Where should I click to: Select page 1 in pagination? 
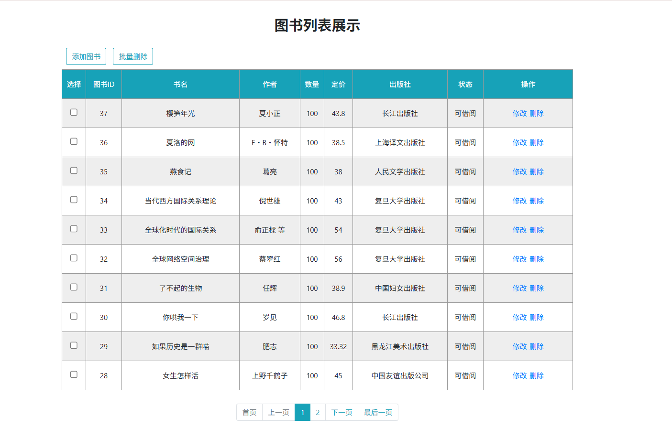click(x=302, y=412)
